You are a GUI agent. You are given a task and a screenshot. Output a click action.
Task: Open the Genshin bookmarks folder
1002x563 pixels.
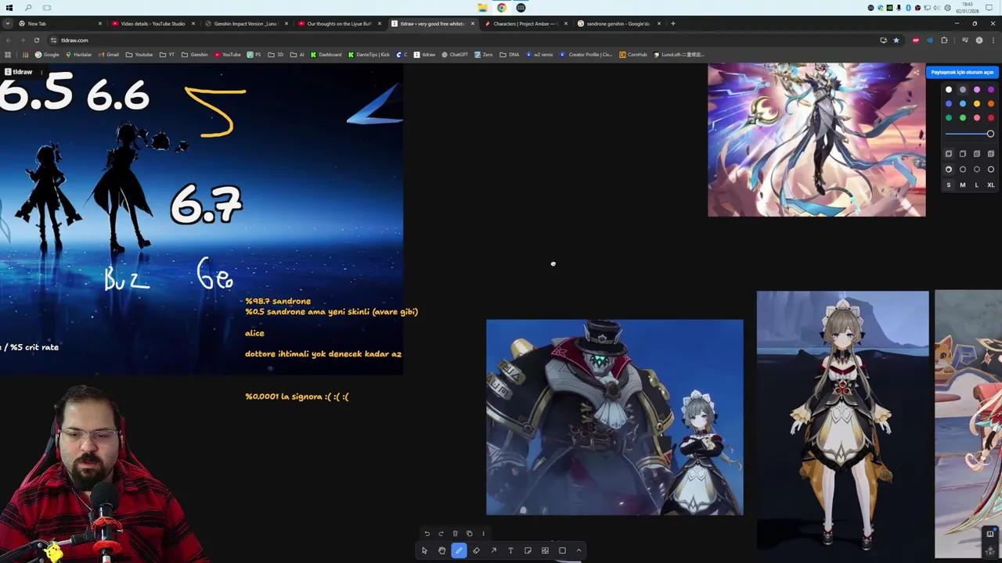[195, 55]
